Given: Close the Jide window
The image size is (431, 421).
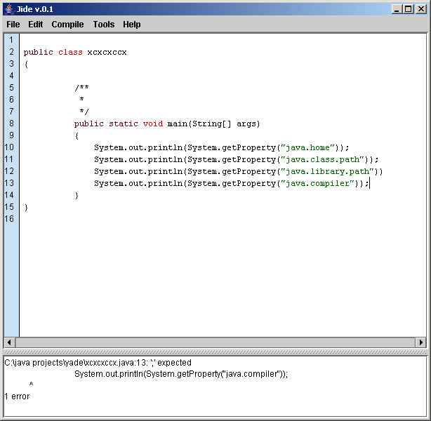Looking at the screenshot, I should 421,9.
